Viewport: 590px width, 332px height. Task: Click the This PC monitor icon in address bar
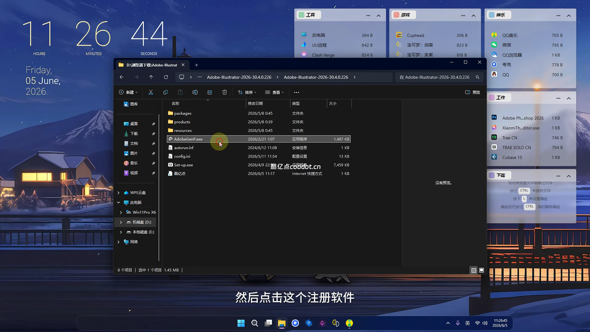(182, 77)
